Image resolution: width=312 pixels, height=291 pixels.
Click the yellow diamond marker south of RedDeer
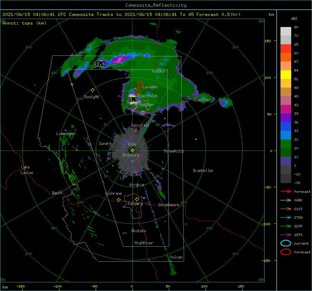pyautogui.click(x=143, y=112)
